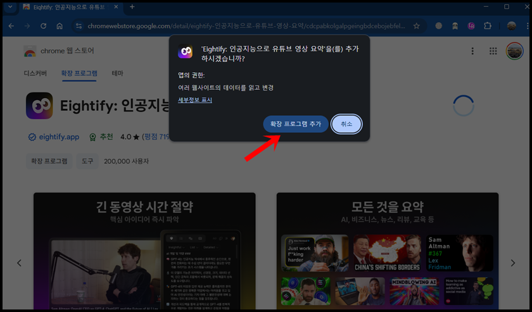The image size is (532, 312).
Task: Click the 200,000 사용자 user count text
Action: (126, 161)
